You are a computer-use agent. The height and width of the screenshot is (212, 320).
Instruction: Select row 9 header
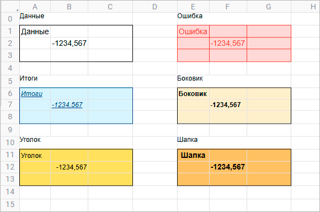click(x=10, y=130)
